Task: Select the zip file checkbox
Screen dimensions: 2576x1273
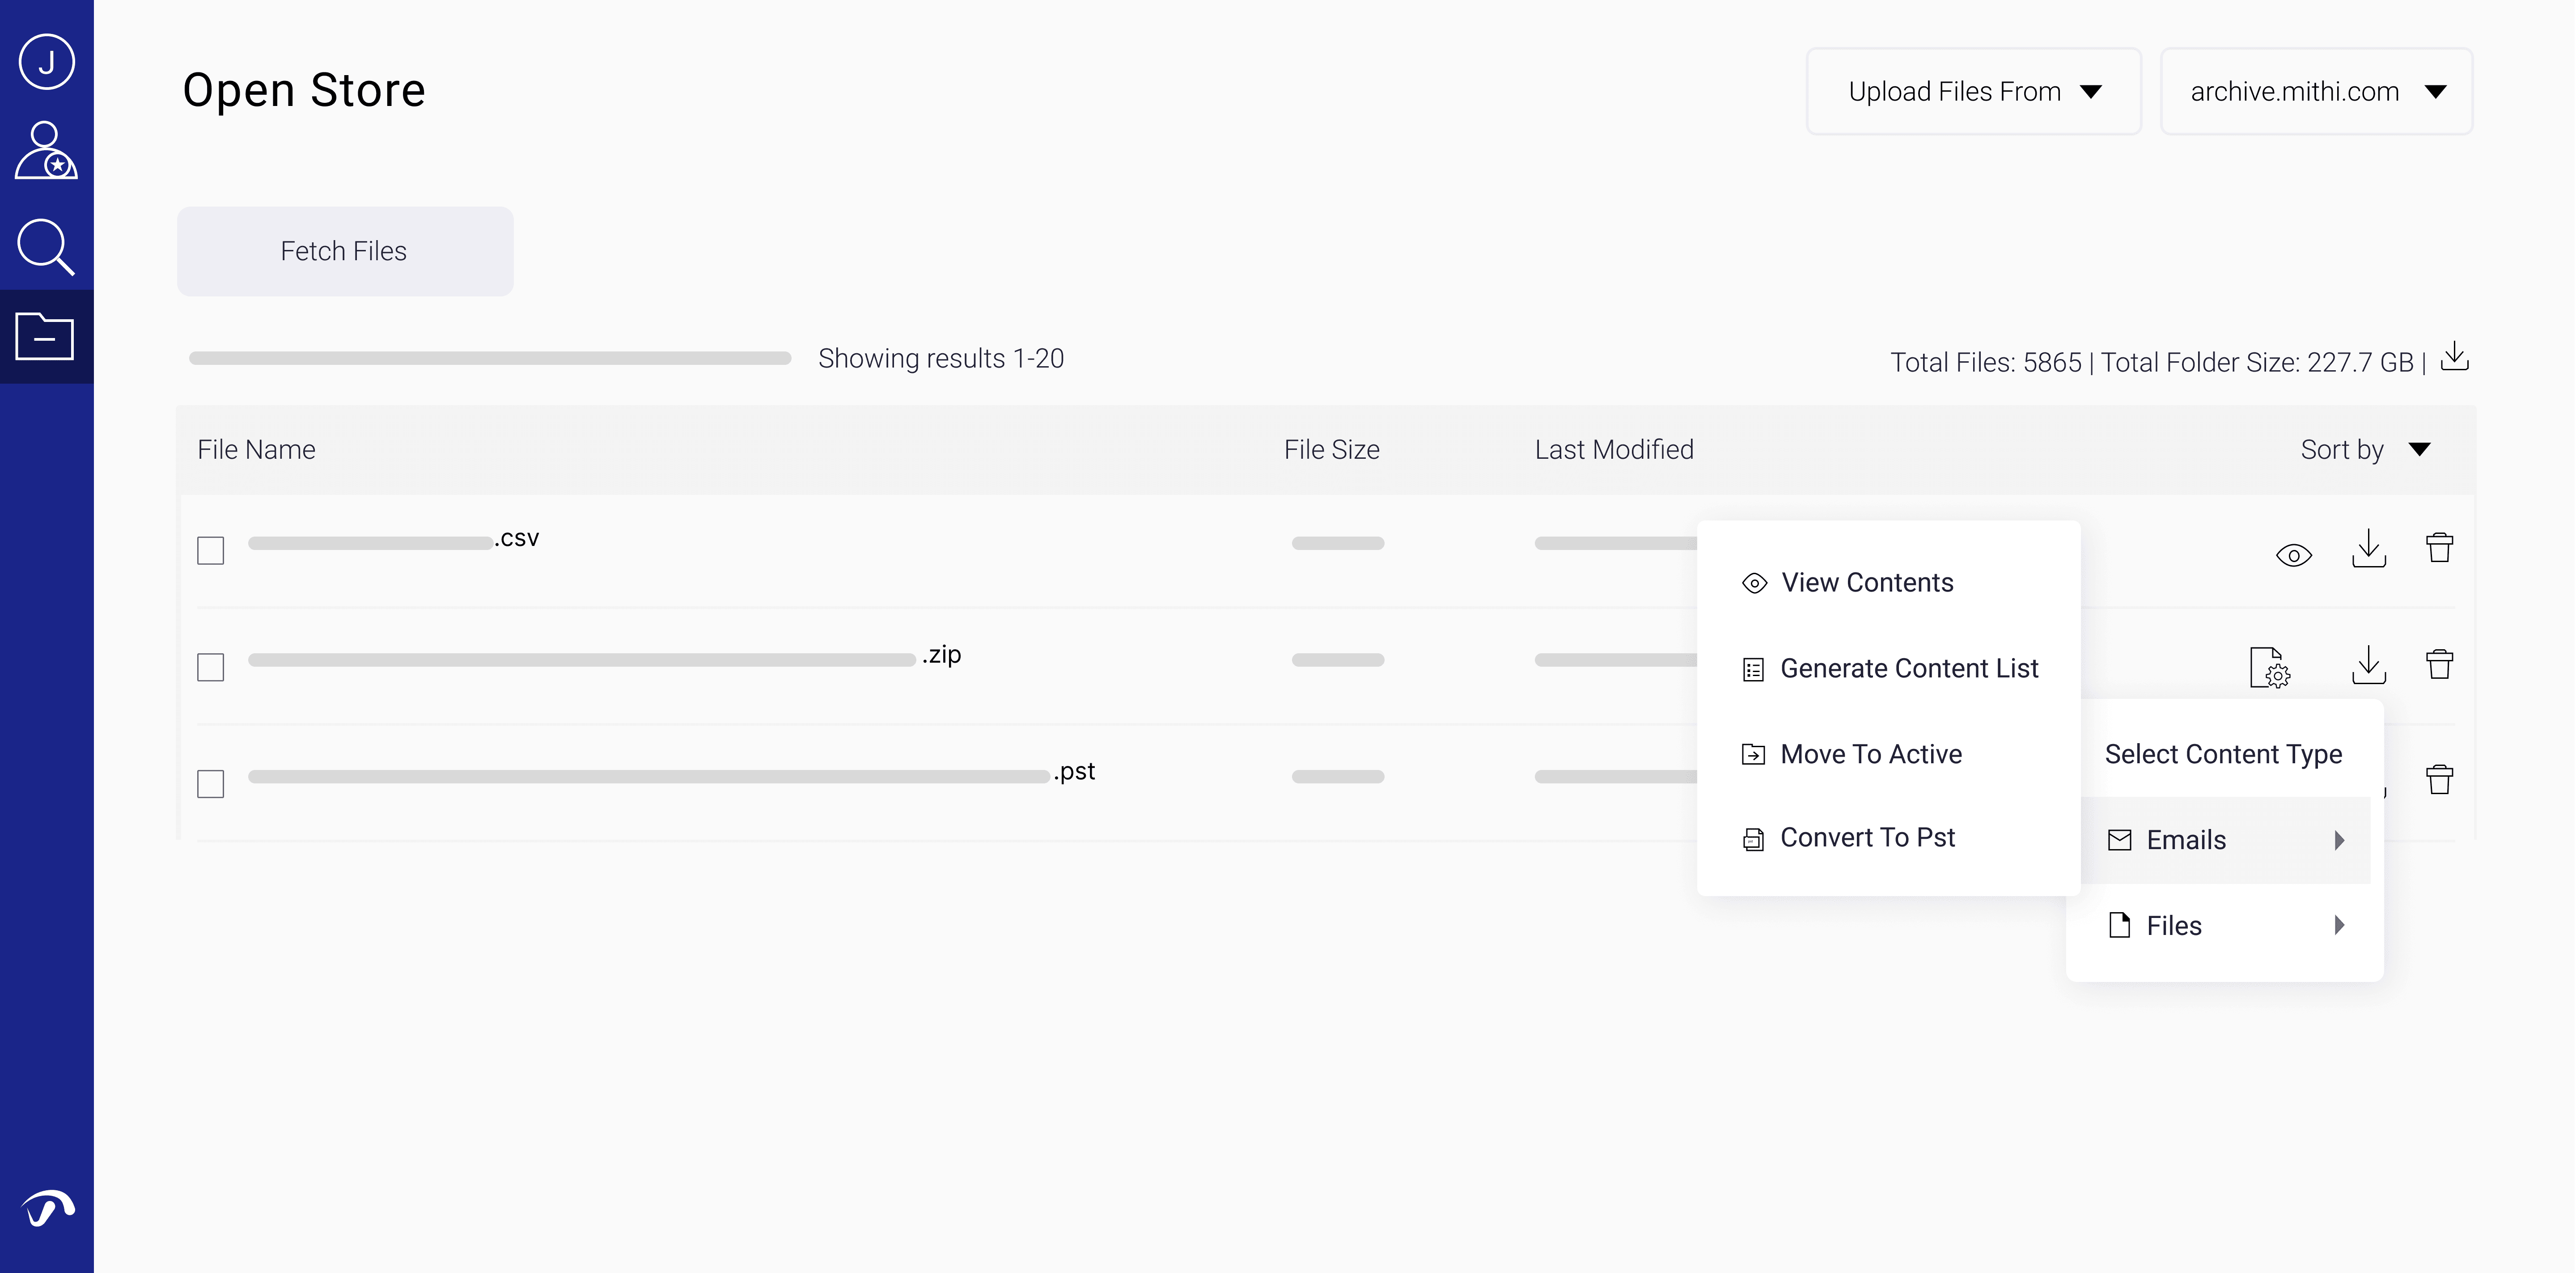Action: (x=211, y=667)
